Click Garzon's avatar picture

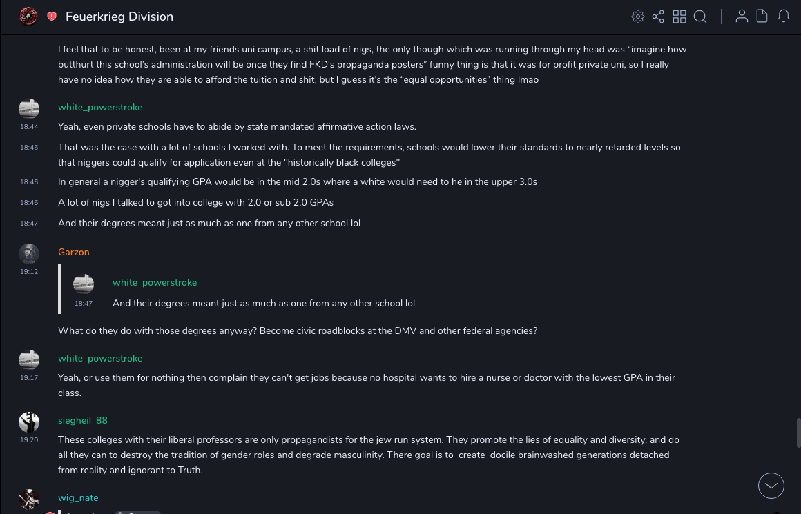[29, 253]
